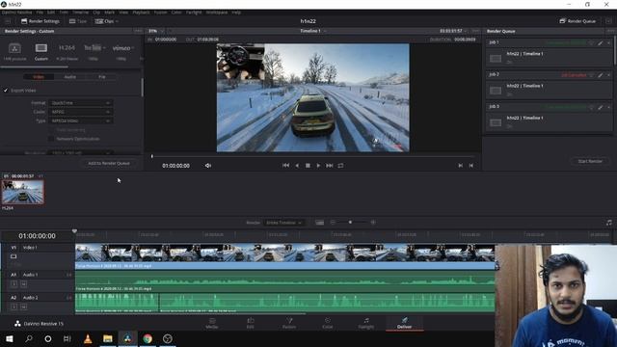Open the Format dropdown showing QuickTime
Screen dimensions: 617x347
[81, 103]
